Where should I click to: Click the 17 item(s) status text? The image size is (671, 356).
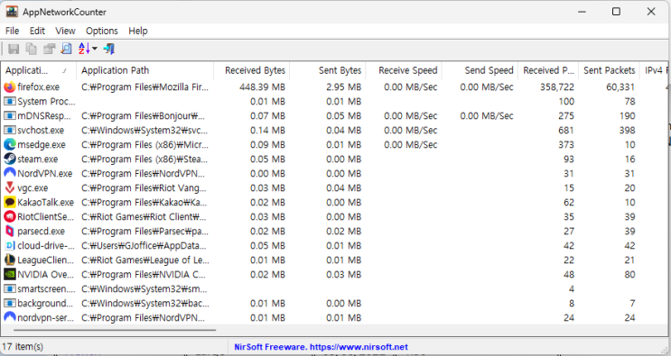(23, 347)
